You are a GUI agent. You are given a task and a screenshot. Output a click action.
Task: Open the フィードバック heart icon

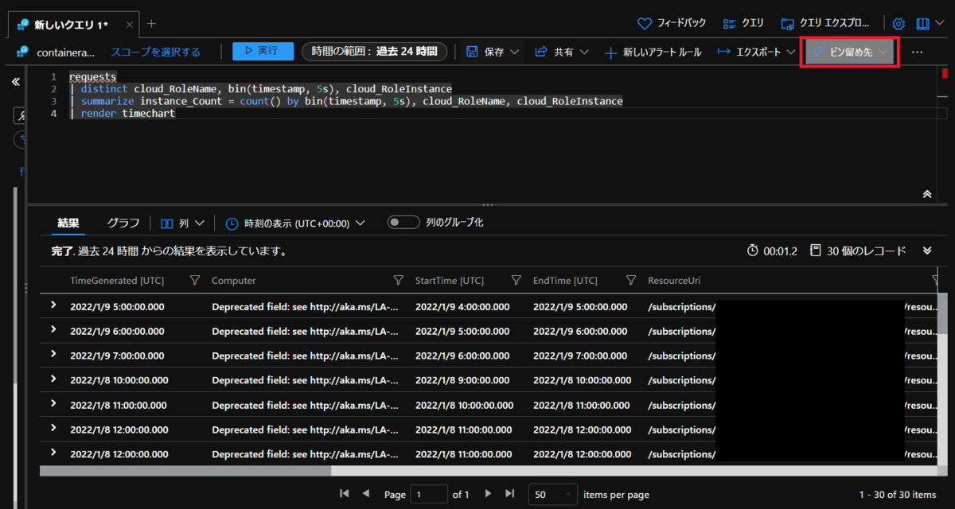[x=645, y=23]
